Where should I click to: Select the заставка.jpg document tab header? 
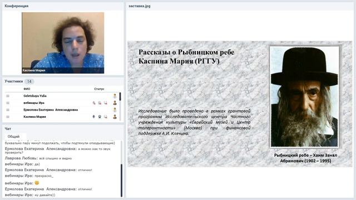click(x=140, y=6)
